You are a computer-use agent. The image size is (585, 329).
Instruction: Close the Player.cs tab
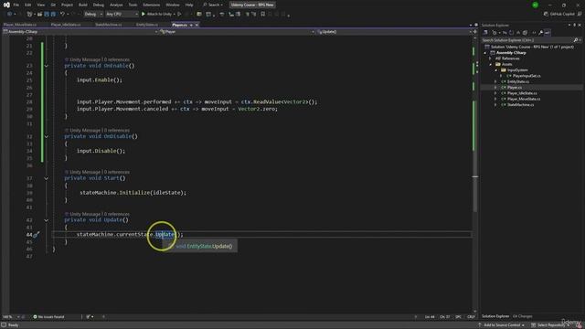coord(197,25)
